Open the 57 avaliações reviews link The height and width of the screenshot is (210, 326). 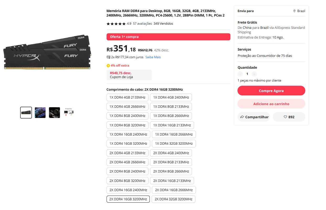point(142,24)
